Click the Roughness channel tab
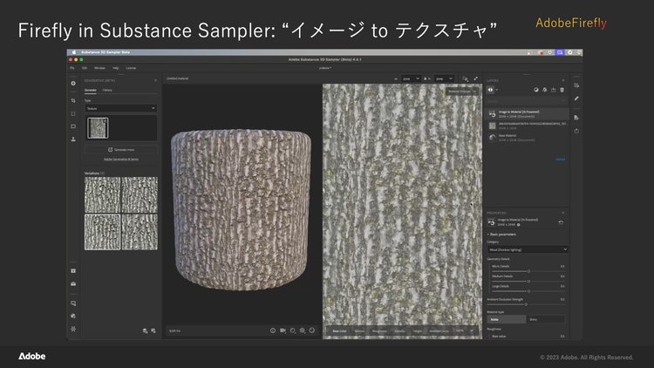Image resolution: width=654 pixels, height=368 pixels. click(x=379, y=331)
